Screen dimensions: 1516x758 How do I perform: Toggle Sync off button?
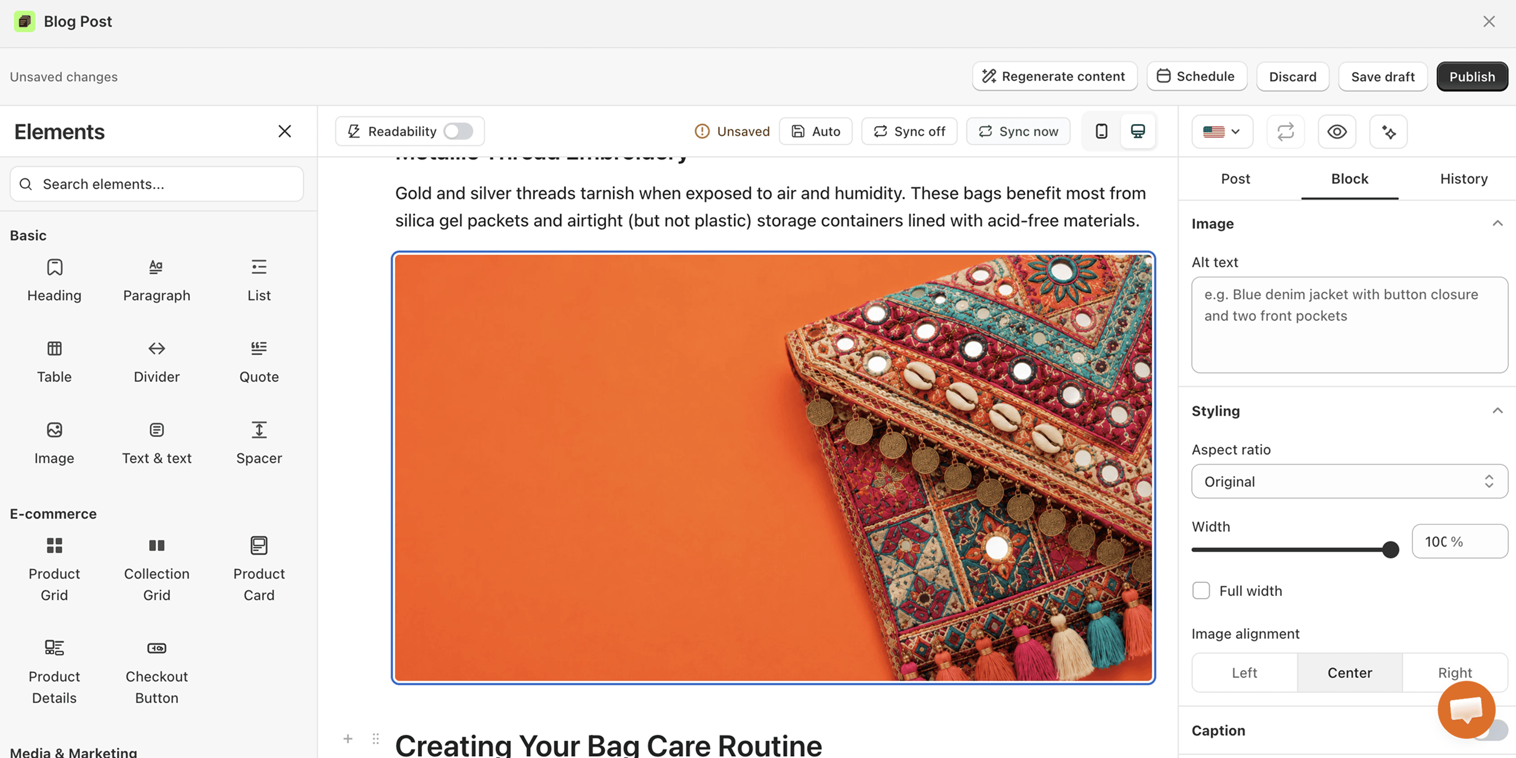(x=909, y=131)
